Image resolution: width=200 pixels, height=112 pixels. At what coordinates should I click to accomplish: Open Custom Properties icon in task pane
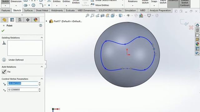197,49
